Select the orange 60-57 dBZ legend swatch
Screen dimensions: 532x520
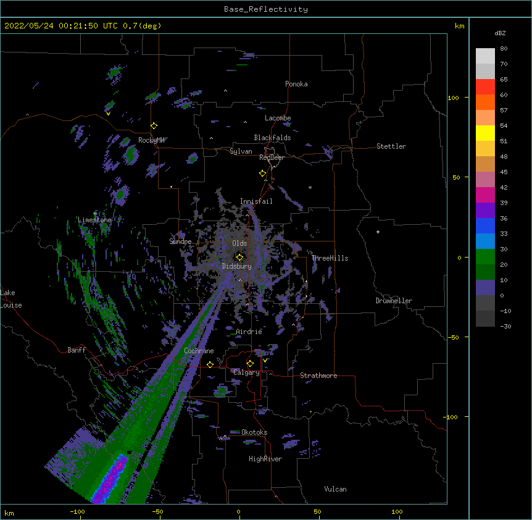pyautogui.click(x=485, y=102)
